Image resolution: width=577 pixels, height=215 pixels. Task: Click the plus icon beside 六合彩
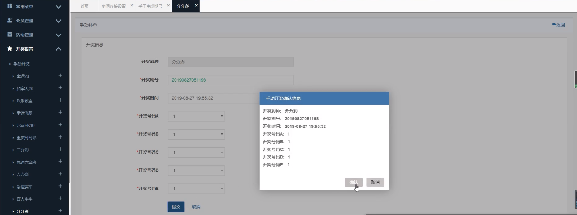pos(61,174)
